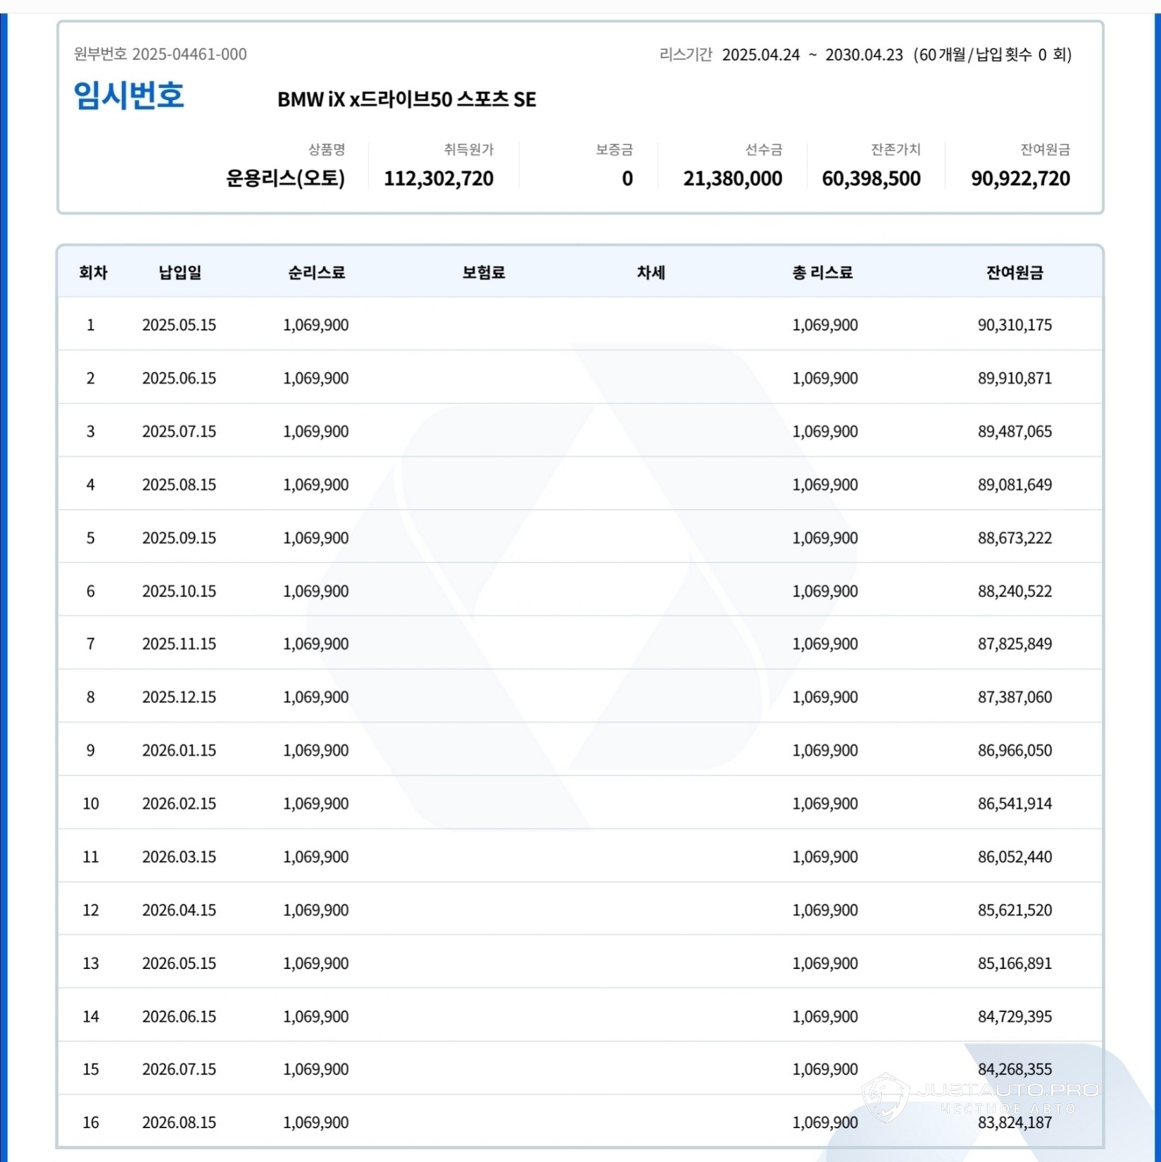Select balance 86,052,440

coord(1015,857)
